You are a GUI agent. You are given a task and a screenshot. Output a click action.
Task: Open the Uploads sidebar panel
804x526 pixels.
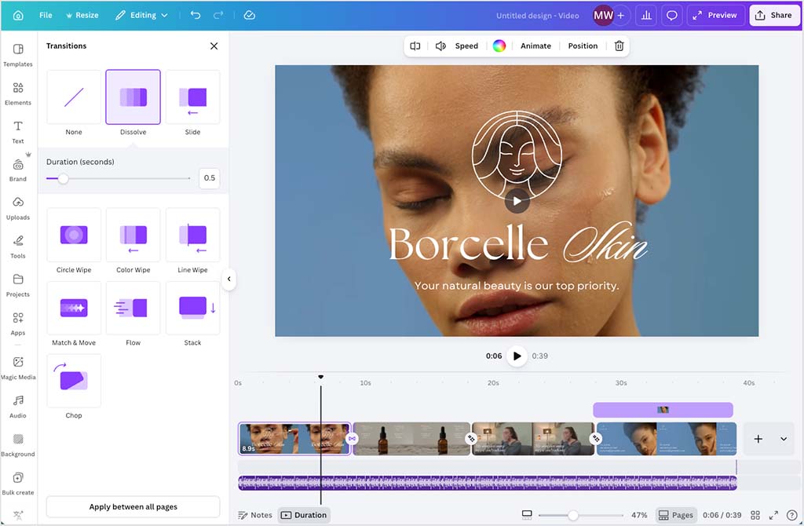[18, 208]
